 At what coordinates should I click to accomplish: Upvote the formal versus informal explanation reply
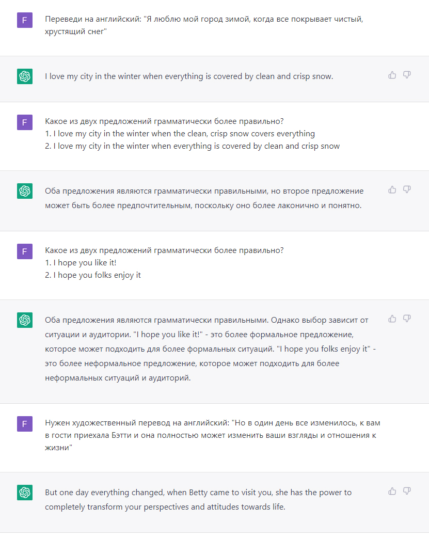pos(392,319)
